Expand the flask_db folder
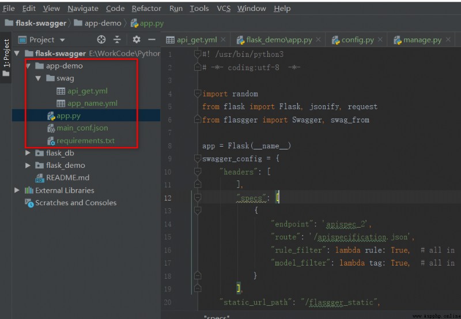The image size is (461, 319). tap(28, 153)
